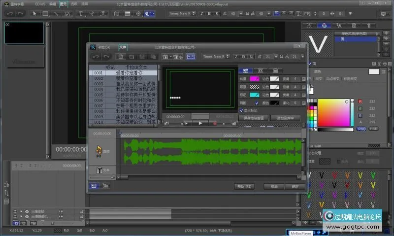Click the music note audio track icon
The image size is (394, 236).
click(x=98, y=150)
